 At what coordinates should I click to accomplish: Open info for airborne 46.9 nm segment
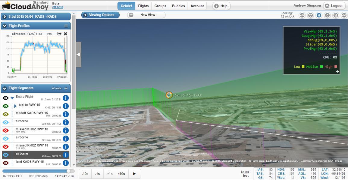(x=66, y=154)
